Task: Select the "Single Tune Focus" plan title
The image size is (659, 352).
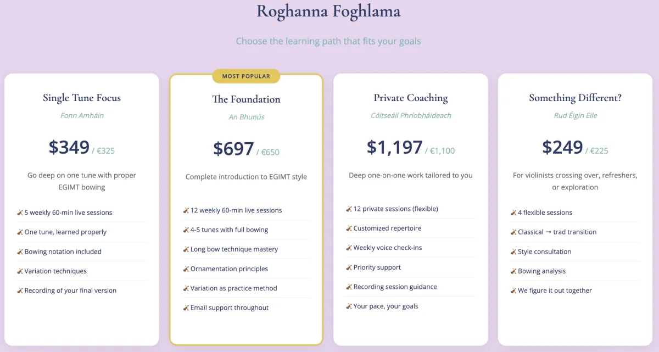Action: (82, 98)
